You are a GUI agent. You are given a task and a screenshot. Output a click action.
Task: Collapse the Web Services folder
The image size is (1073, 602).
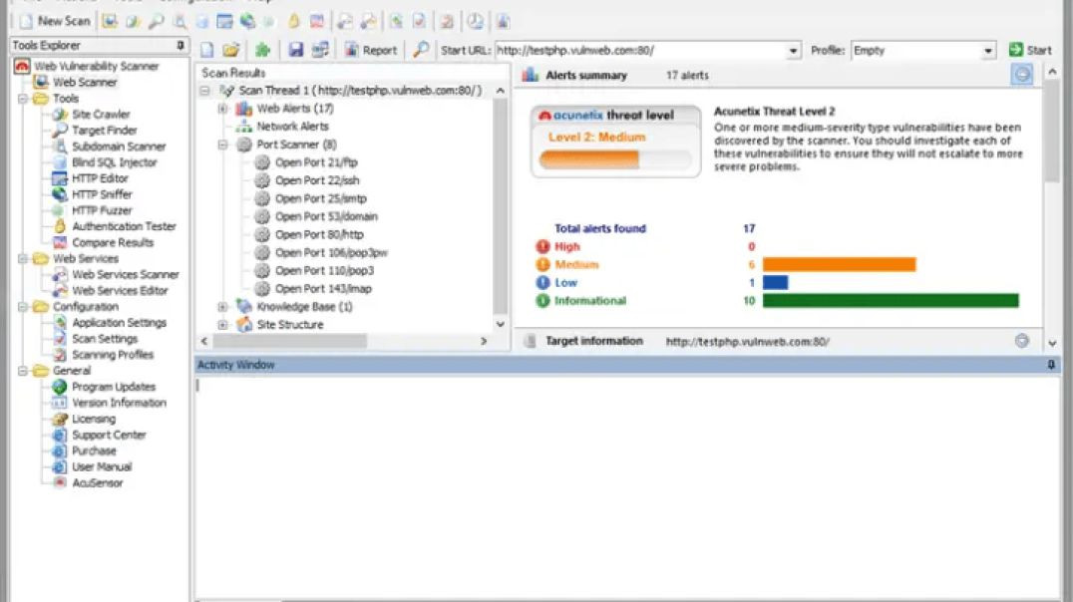click(x=23, y=258)
